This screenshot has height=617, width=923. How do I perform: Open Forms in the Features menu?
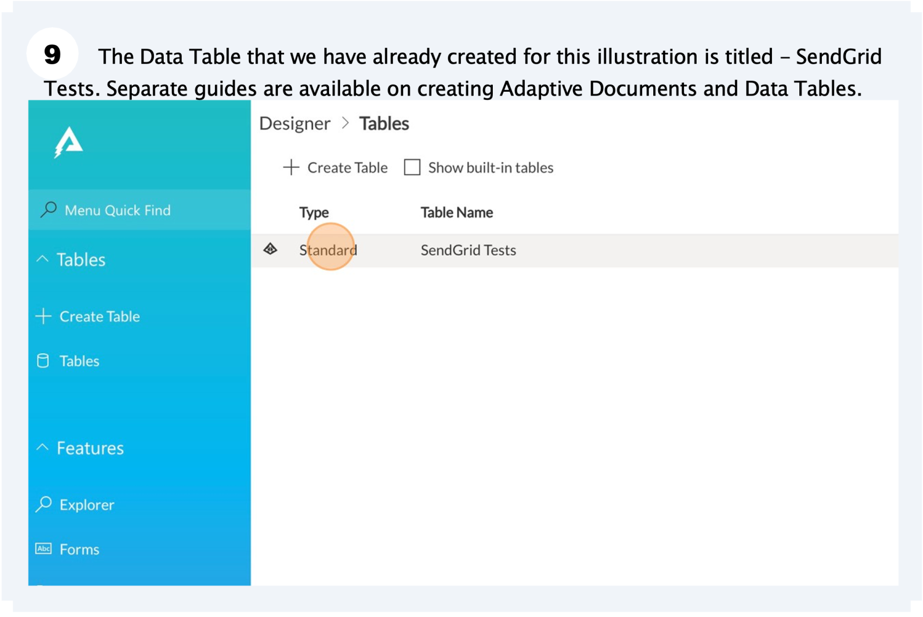point(79,549)
